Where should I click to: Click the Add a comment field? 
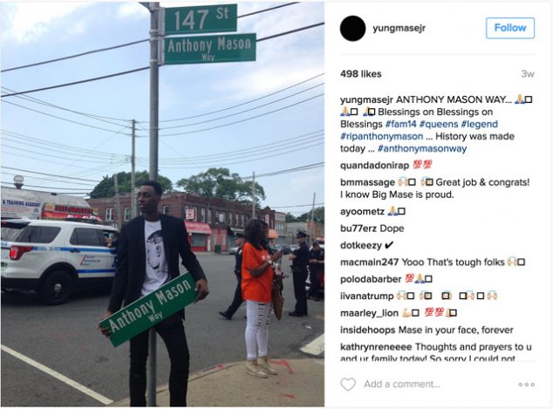pyautogui.click(x=402, y=384)
